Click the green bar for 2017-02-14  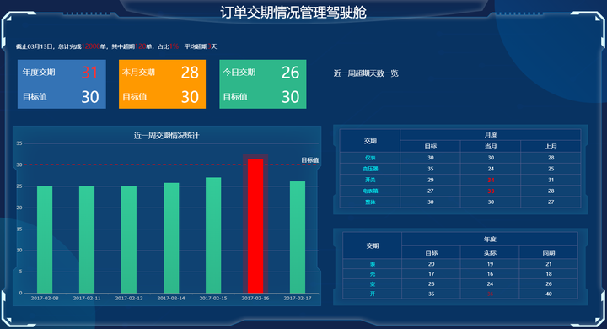[171, 238]
